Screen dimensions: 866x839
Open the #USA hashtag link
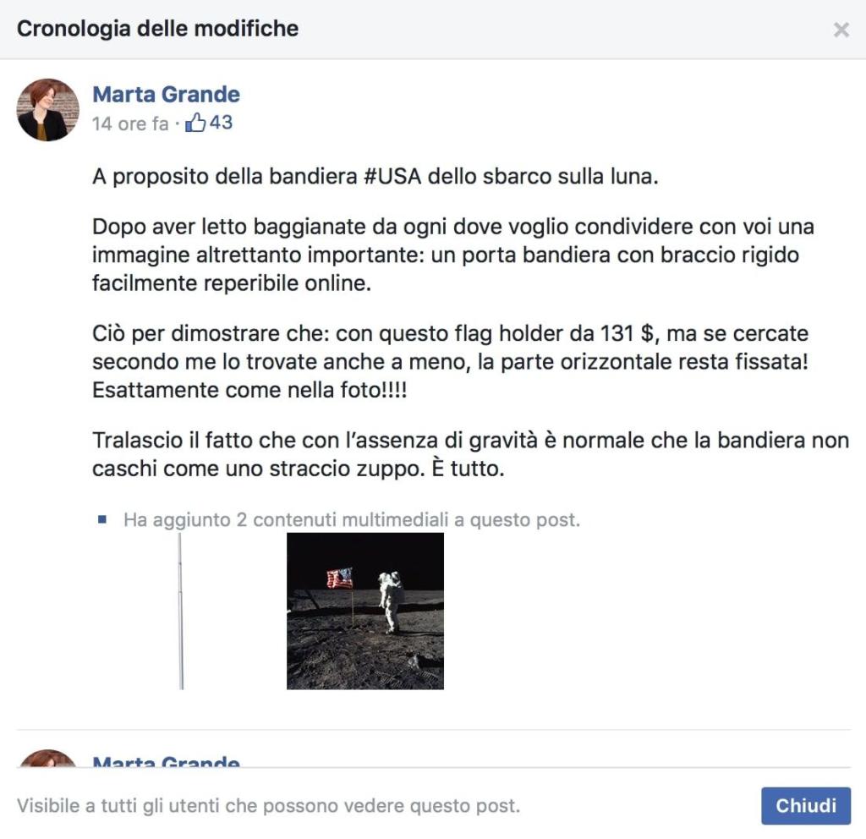[392, 177]
